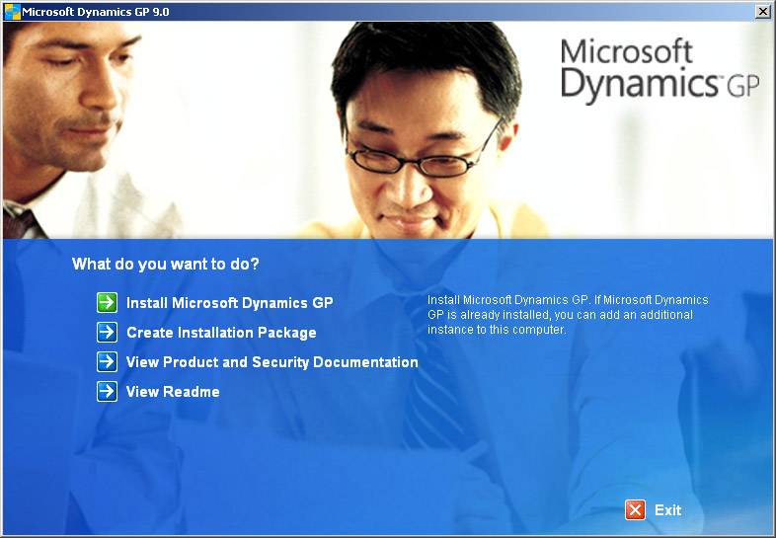Click the Dynamics GP icon in title bar

[x=12, y=12]
